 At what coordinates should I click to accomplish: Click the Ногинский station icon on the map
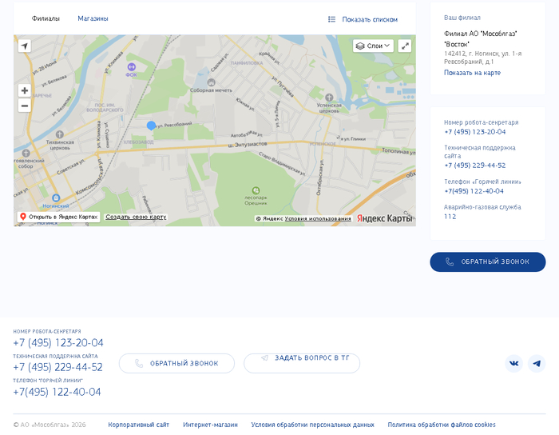point(56,198)
